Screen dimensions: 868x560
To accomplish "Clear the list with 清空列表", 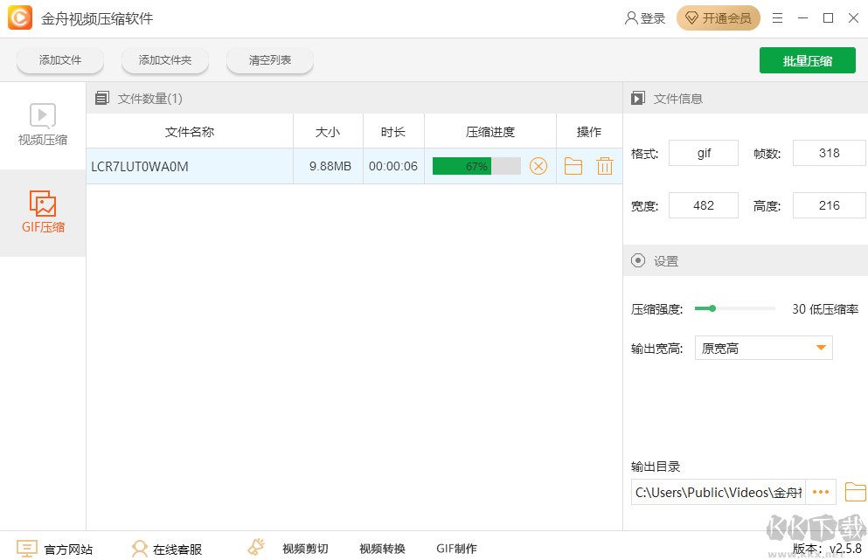I will 269,60.
